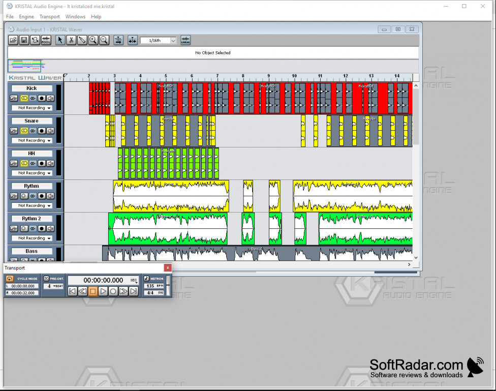Open the SEC time format dropdown
Screen dimensions: 496x391
(x=134, y=281)
